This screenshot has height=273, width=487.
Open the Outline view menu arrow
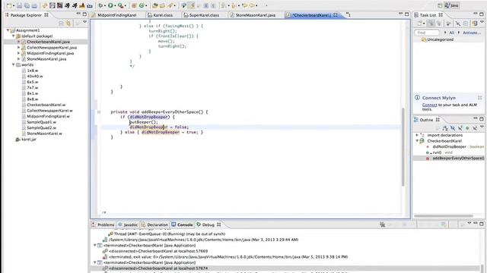482,127
